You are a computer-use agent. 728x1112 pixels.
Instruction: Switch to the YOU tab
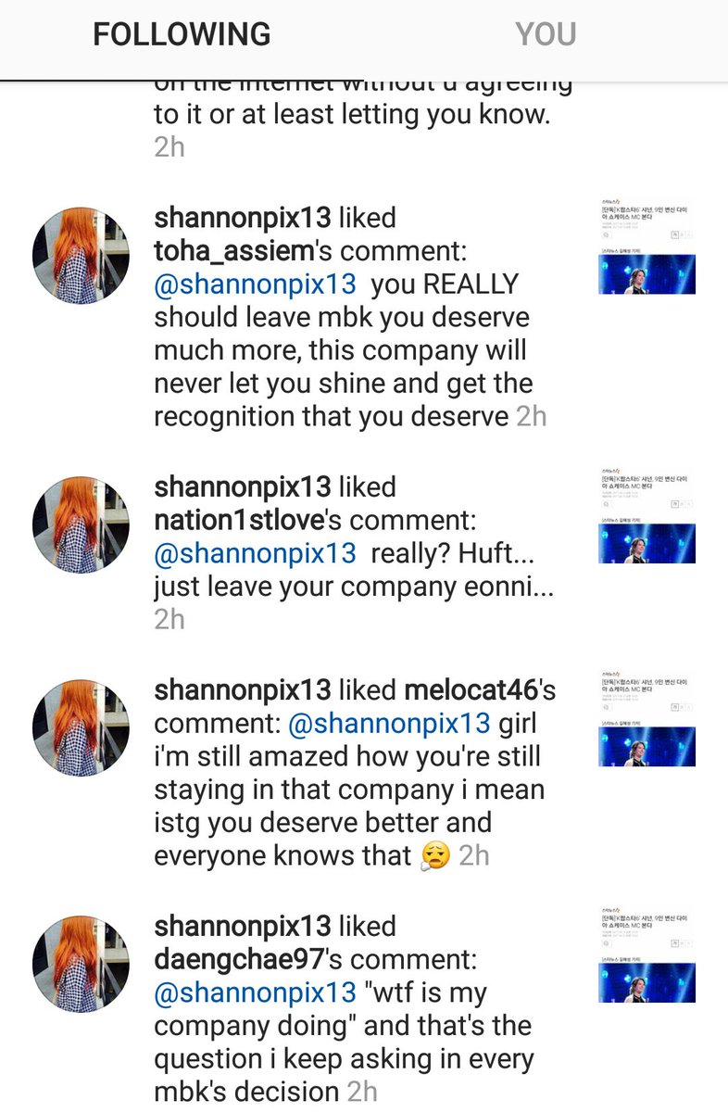546,34
